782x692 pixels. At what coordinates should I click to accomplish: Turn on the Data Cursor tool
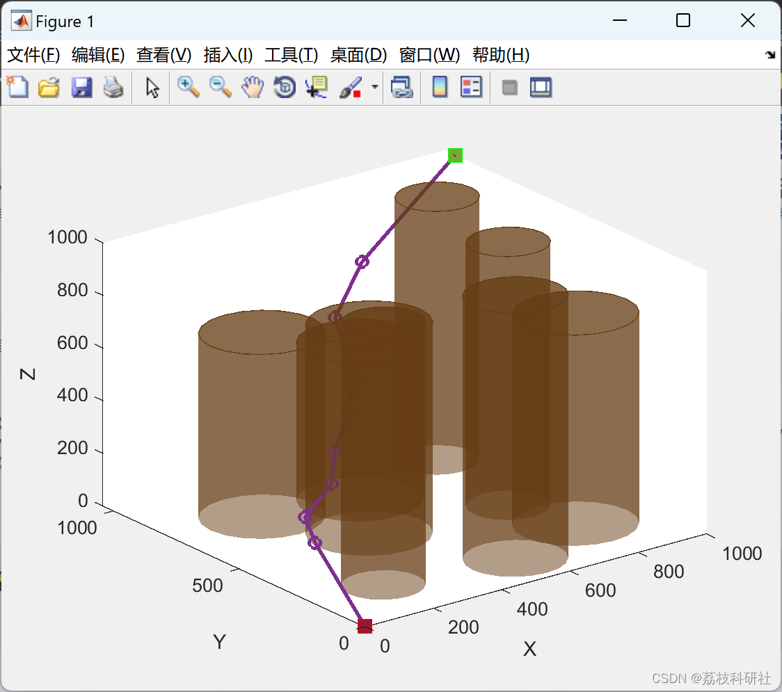coord(317,87)
